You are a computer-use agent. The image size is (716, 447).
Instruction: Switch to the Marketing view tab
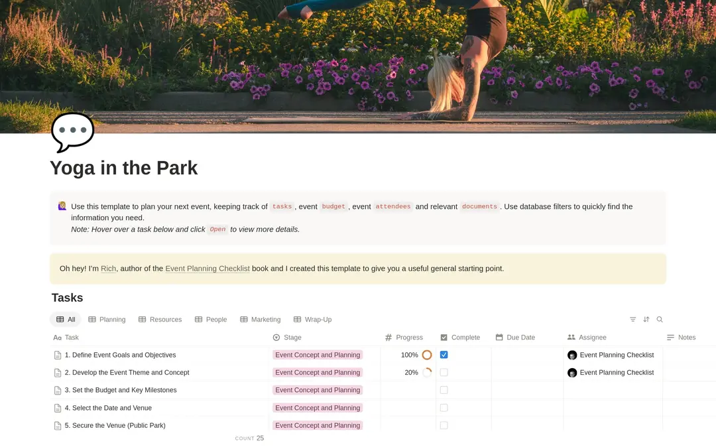point(261,320)
